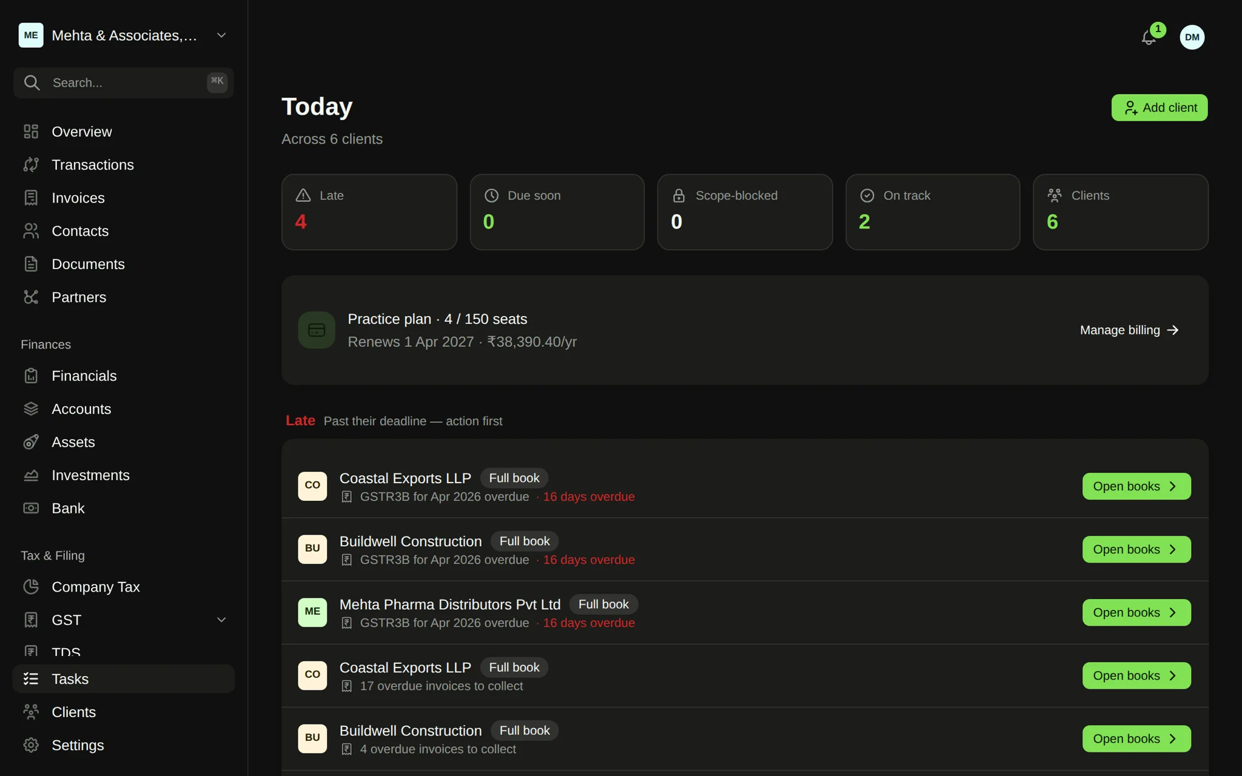Select Tasks in the sidebar
This screenshot has height=776, width=1242.
tap(124, 679)
